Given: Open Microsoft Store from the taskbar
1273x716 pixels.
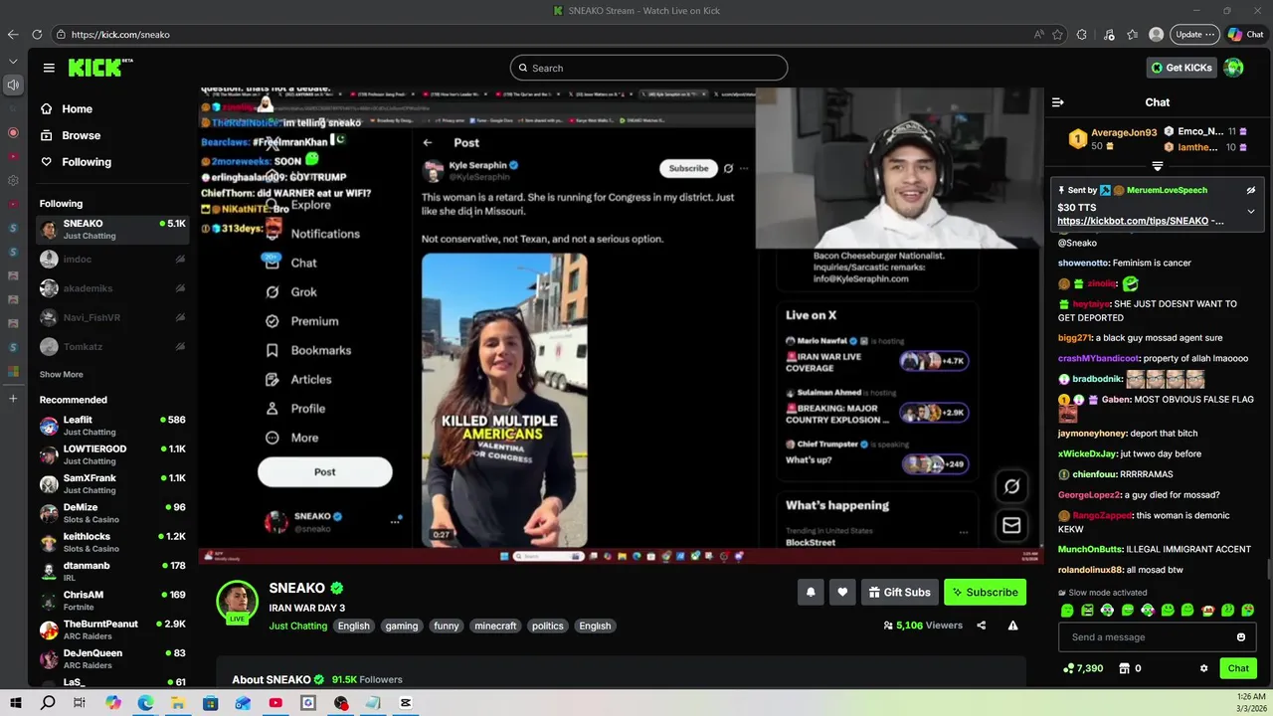Looking at the screenshot, I should coord(210,703).
